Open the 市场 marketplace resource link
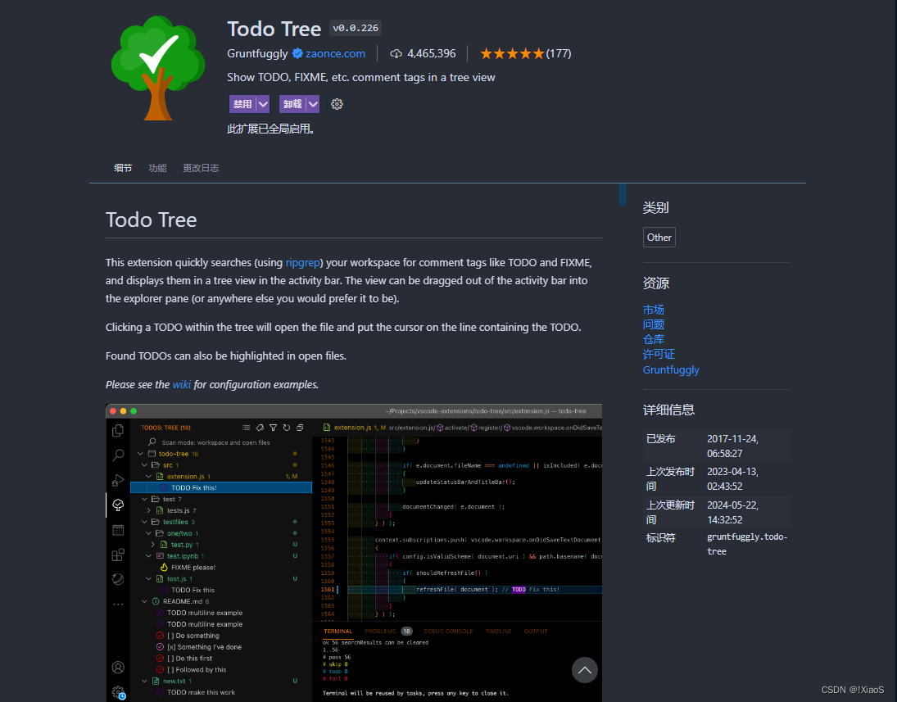 pyautogui.click(x=654, y=310)
